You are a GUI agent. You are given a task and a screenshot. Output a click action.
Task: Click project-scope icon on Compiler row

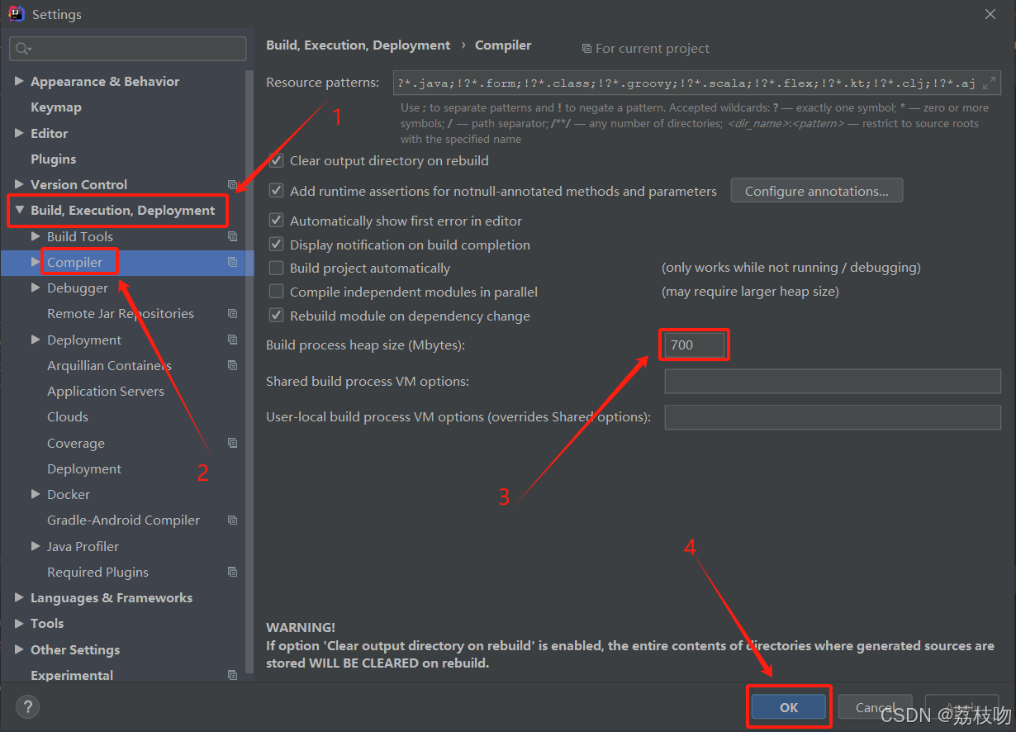tap(232, 262)
